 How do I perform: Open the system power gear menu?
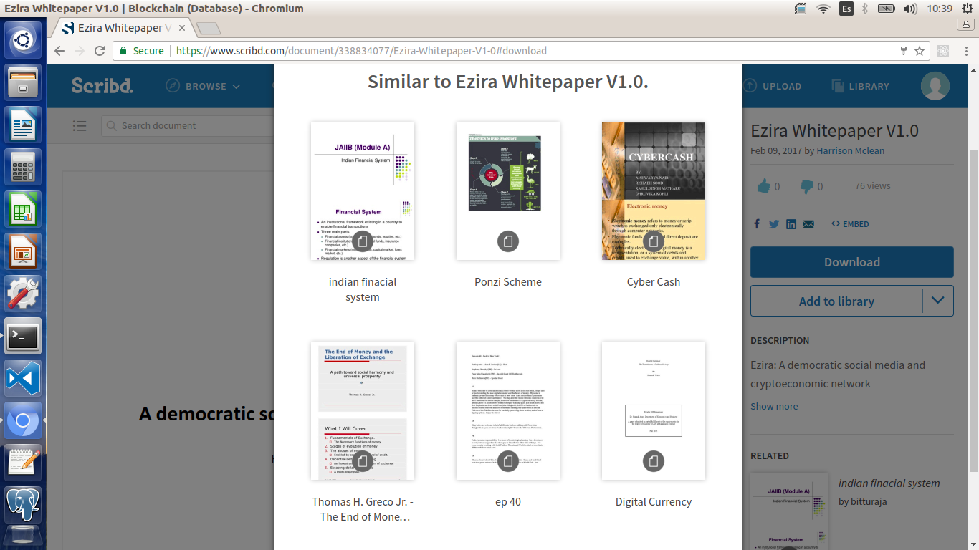click(x=968, y=9)
